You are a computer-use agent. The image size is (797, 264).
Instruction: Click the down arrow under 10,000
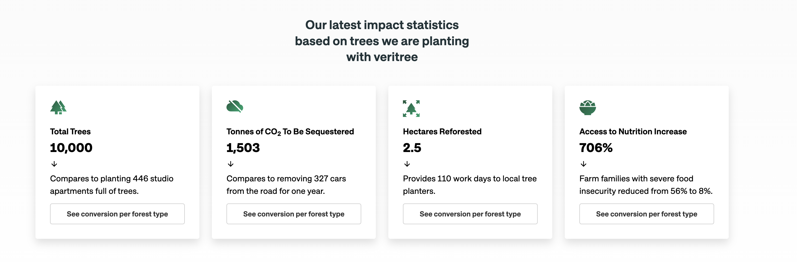coord(54,164)
